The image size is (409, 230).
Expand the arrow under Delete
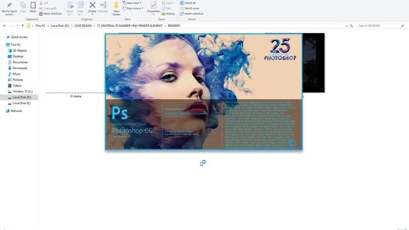coord(92,14)
